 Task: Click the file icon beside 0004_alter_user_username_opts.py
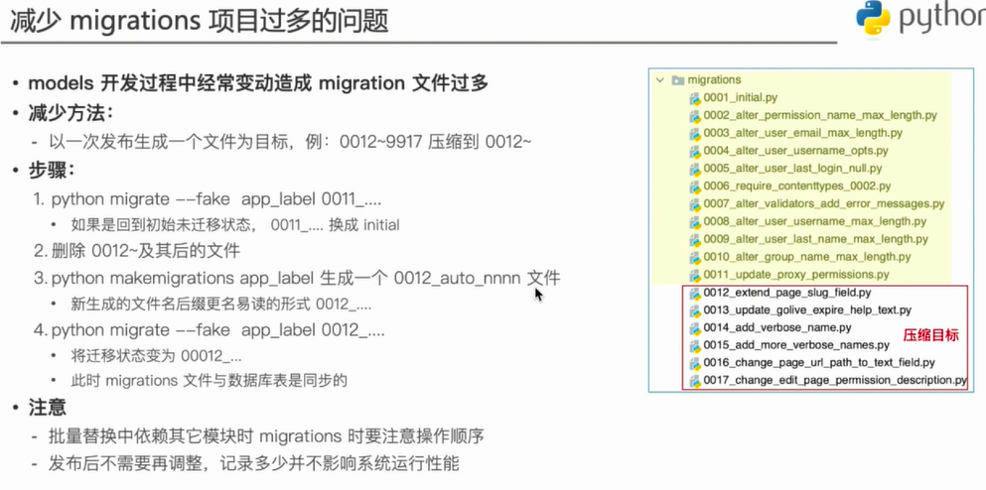[695, 151]
